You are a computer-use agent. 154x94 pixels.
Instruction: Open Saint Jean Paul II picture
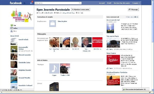tap(54, 42)
